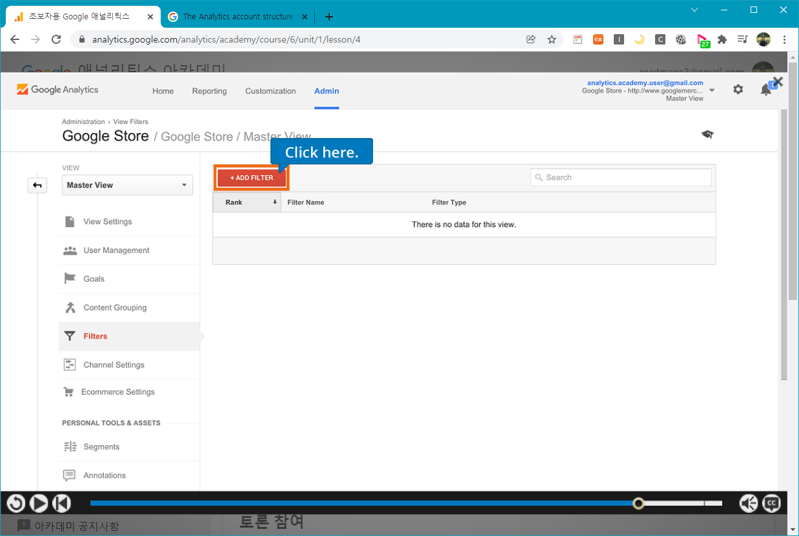Click the Filter Name column header

pos(306,203)
